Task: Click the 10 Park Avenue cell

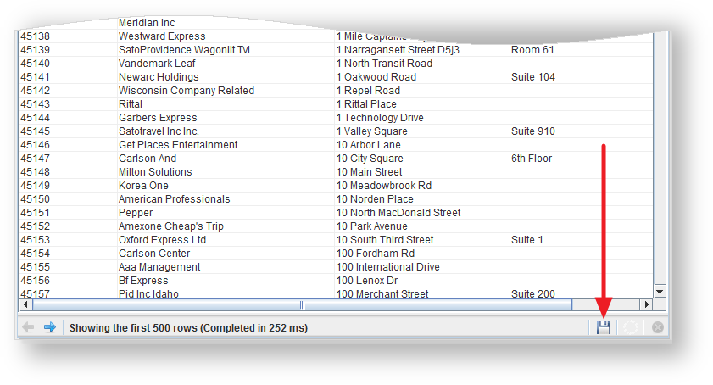Action: click(422, 226)
